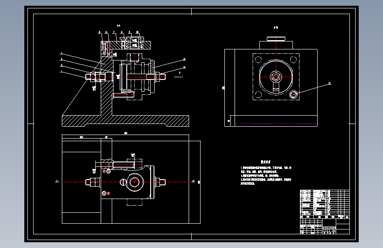Screen dimensions: 383x248
Task: Select the magenta dashed line in right view
Action: [276, 124]
